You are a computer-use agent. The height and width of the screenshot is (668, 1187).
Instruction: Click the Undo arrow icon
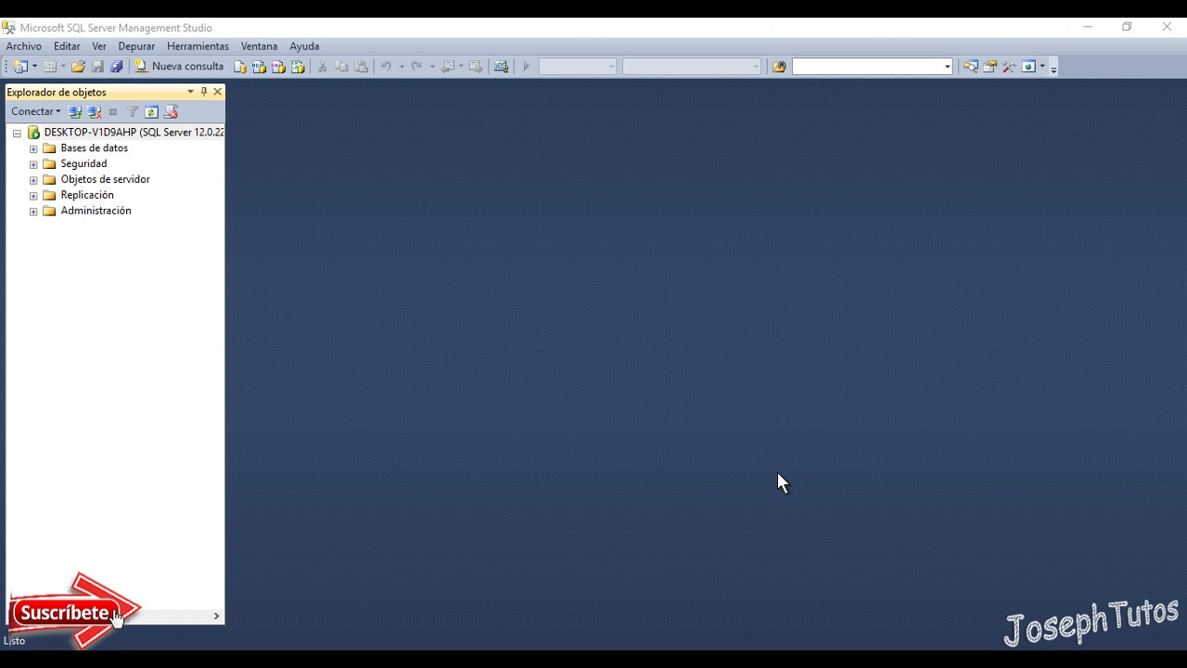(387, 67)
